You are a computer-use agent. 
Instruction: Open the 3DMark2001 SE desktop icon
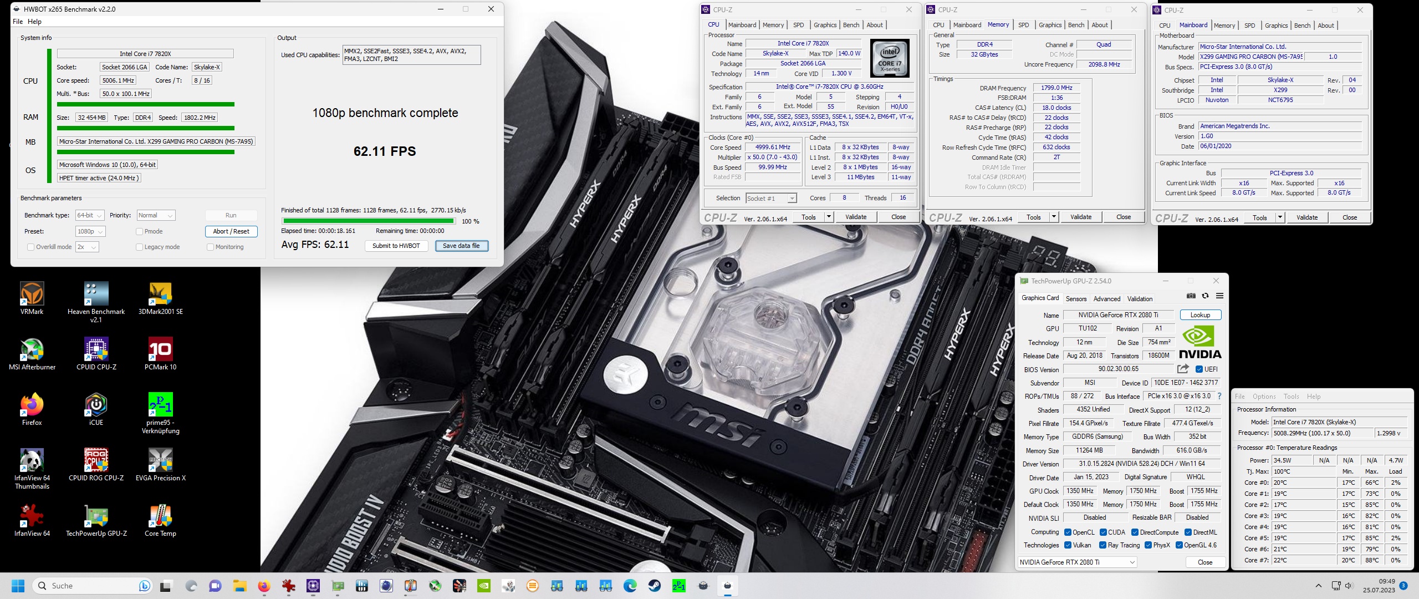[160, 298]
